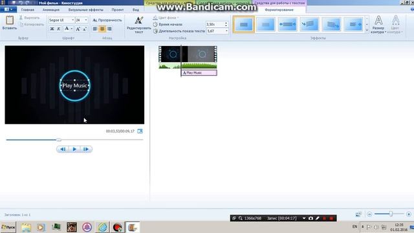Image resolution: width=414 pixels, height=233 pixels.
Task: Switch to the Вид tab
Action: pyautogui.click(x=136, y=10)
